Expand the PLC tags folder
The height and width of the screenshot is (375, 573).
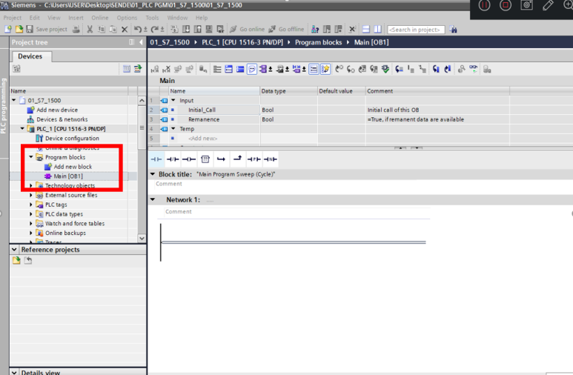[x=31, y=205]
